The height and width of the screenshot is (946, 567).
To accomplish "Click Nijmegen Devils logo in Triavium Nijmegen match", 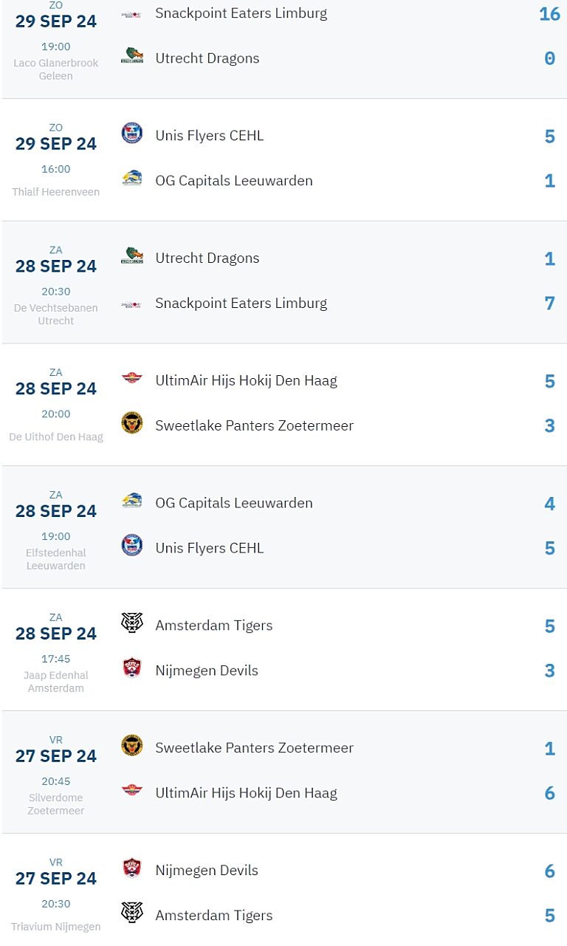I will [x=131, y=868].
